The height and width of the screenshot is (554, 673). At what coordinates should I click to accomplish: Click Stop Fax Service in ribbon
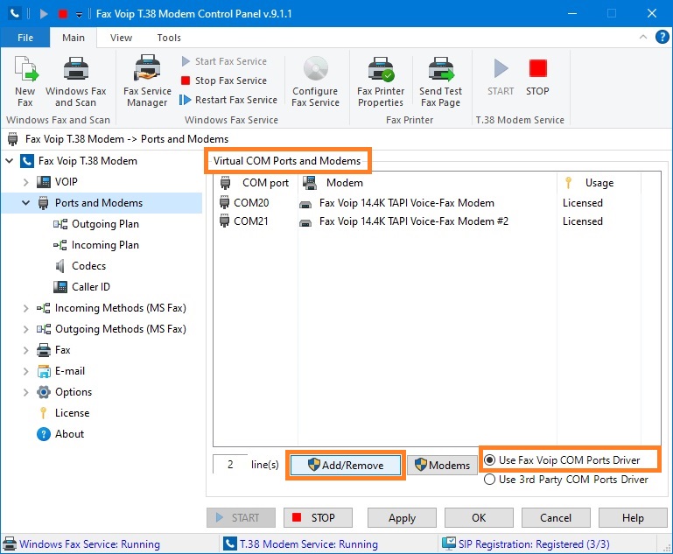click(x=224, y=81)
